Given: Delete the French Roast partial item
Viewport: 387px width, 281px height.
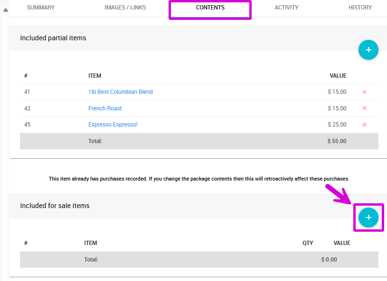Looking at the screenshot, I should [x=364, y=109].
